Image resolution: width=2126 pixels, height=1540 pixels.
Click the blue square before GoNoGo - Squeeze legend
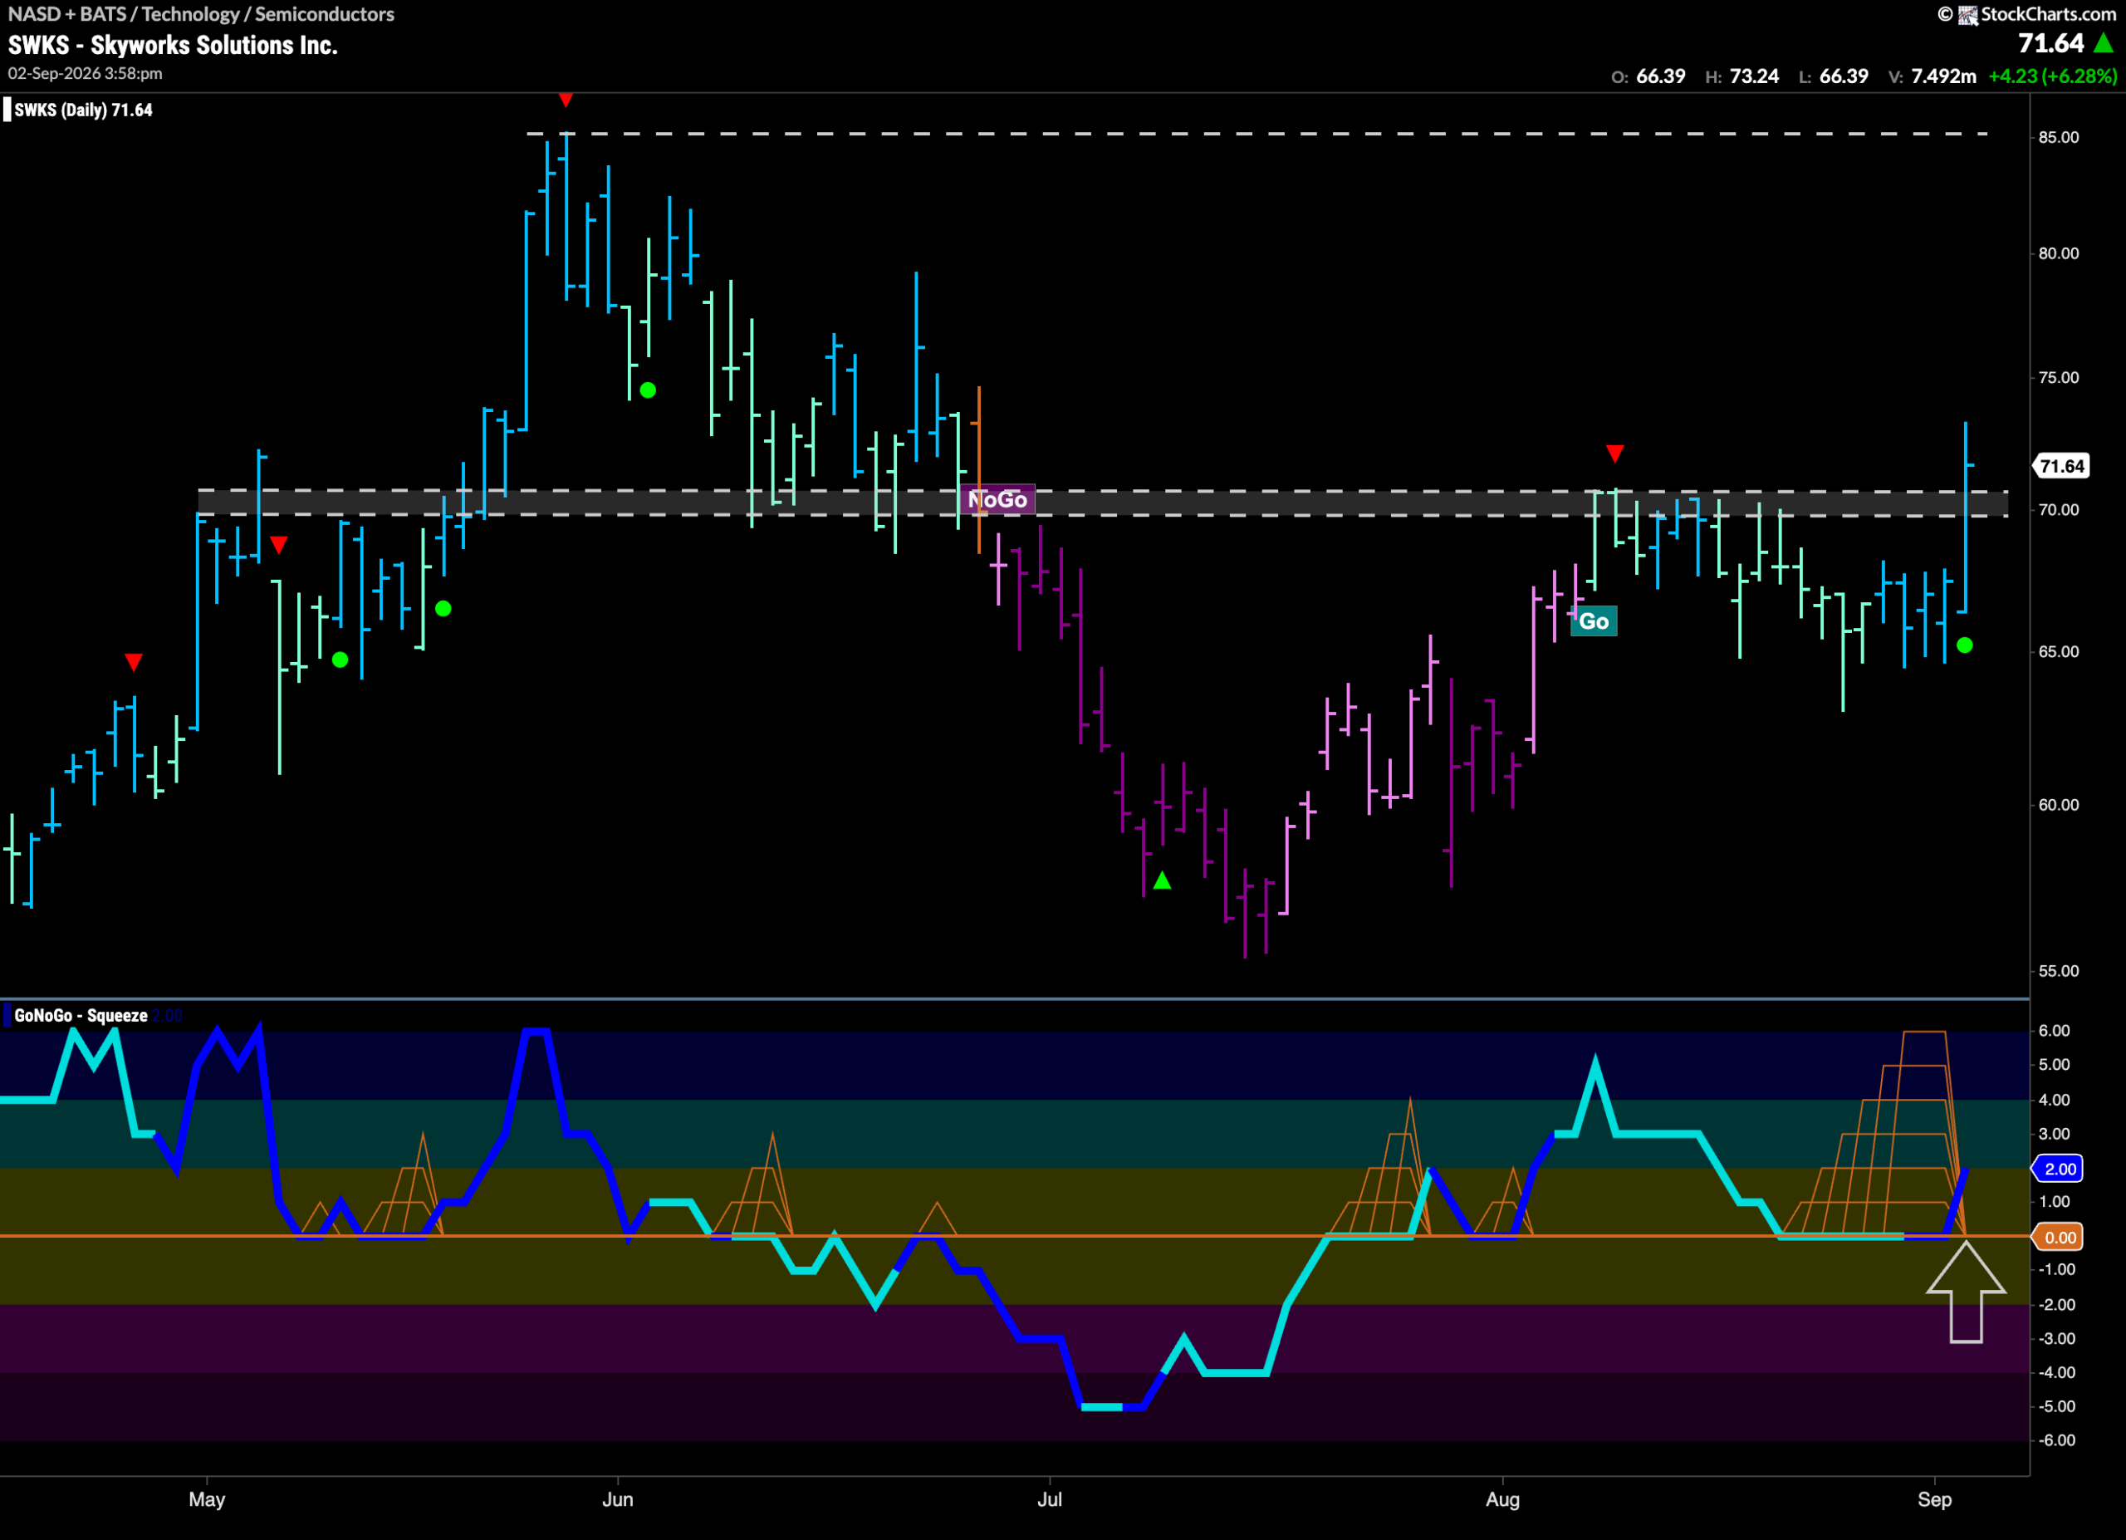coord(7,1015)
